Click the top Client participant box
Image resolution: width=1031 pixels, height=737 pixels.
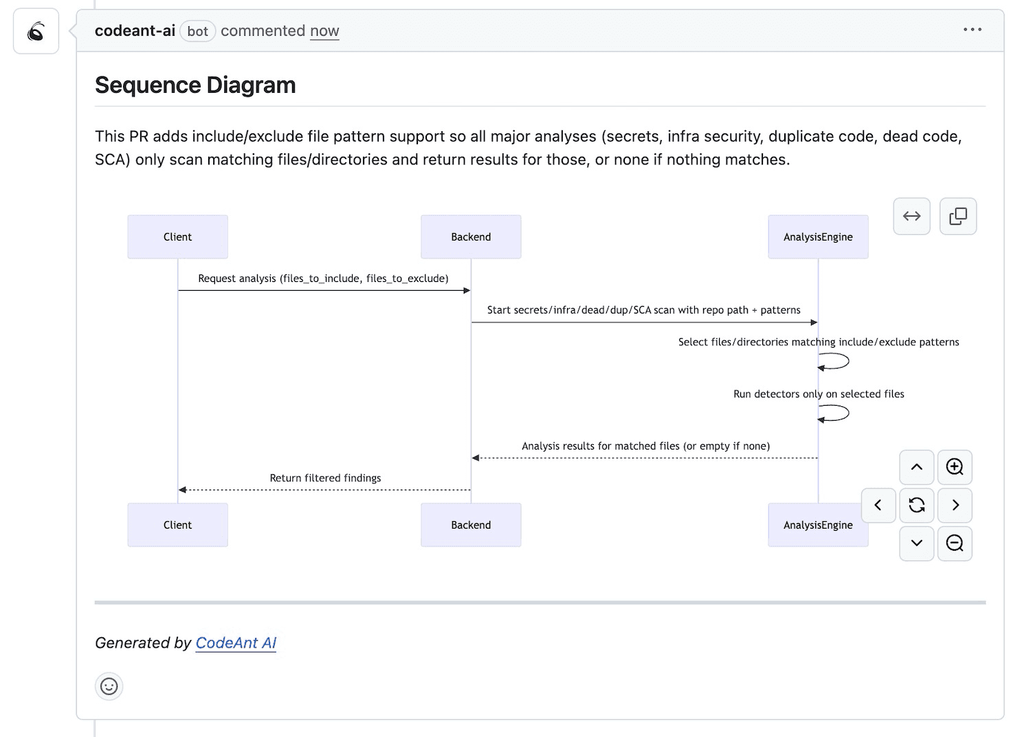[177, 237]
